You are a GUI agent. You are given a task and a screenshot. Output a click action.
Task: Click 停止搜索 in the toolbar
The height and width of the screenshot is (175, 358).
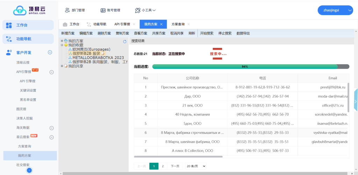[x=225, y=33]
